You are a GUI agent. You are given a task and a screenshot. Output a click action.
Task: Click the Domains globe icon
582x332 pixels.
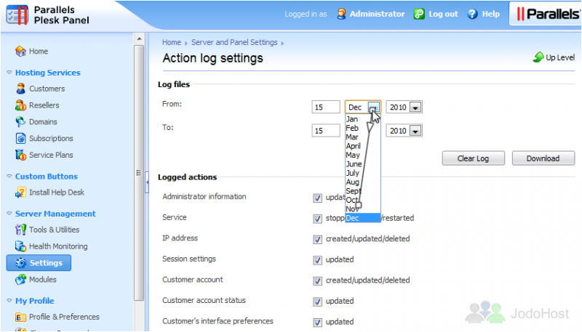click(x=20, y=122)
